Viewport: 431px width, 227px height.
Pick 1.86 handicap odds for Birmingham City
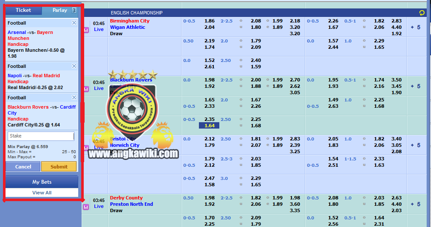[210, 21]
